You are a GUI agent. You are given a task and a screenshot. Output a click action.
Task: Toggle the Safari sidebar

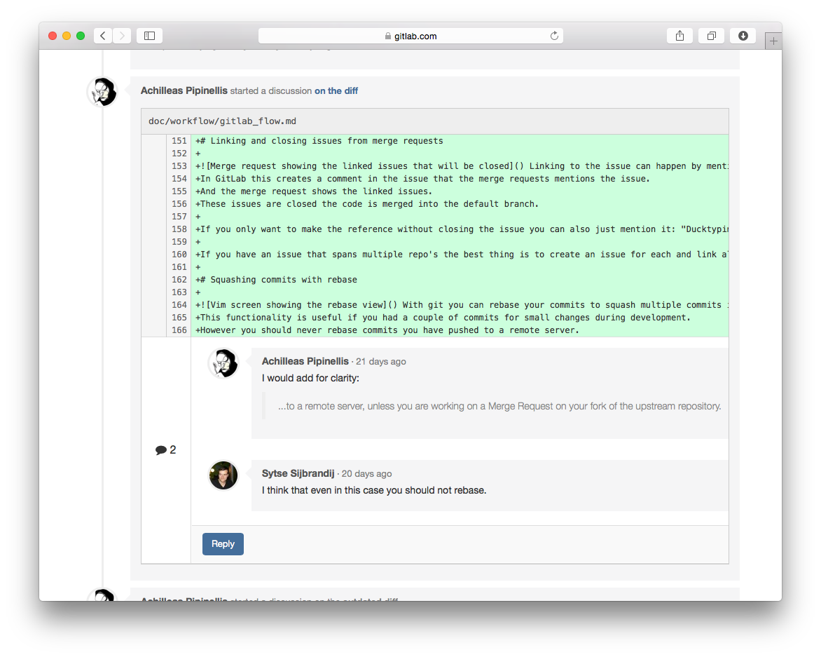click(149, 35)
